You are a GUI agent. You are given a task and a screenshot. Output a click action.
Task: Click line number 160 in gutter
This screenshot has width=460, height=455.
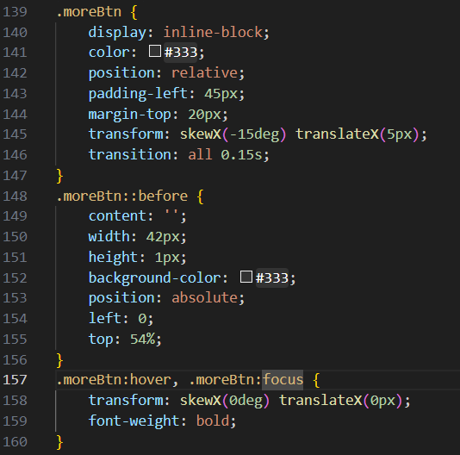pos(15,442)
